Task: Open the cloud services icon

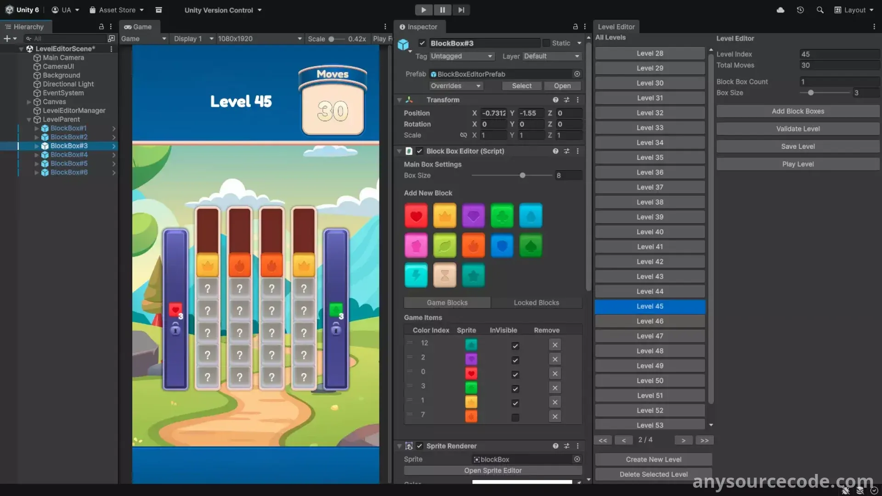Action: pos(780,10)
